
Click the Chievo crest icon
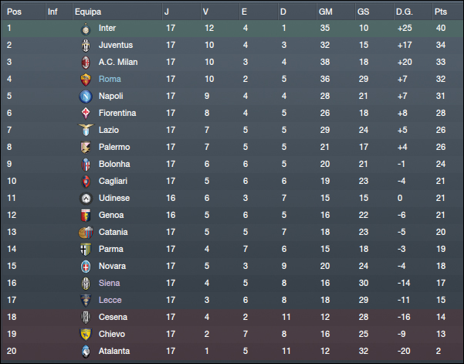86,335
